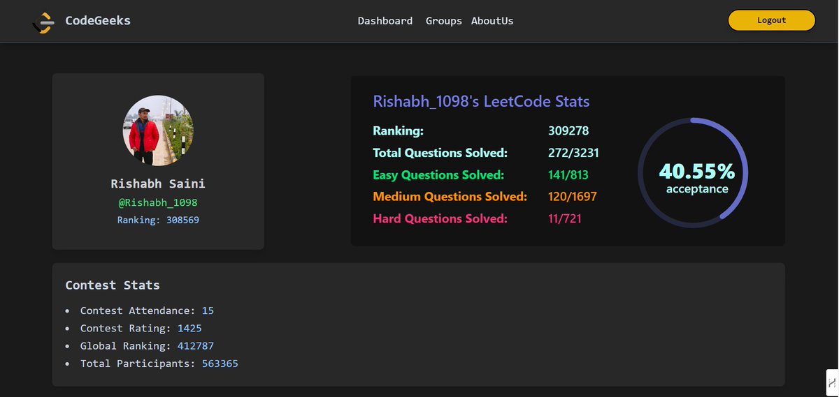Open the AboutUs nav link

pyautogui.click(x=492, y=21)
